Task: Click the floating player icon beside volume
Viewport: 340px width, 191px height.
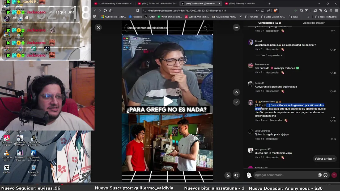Action: (228, 175)
